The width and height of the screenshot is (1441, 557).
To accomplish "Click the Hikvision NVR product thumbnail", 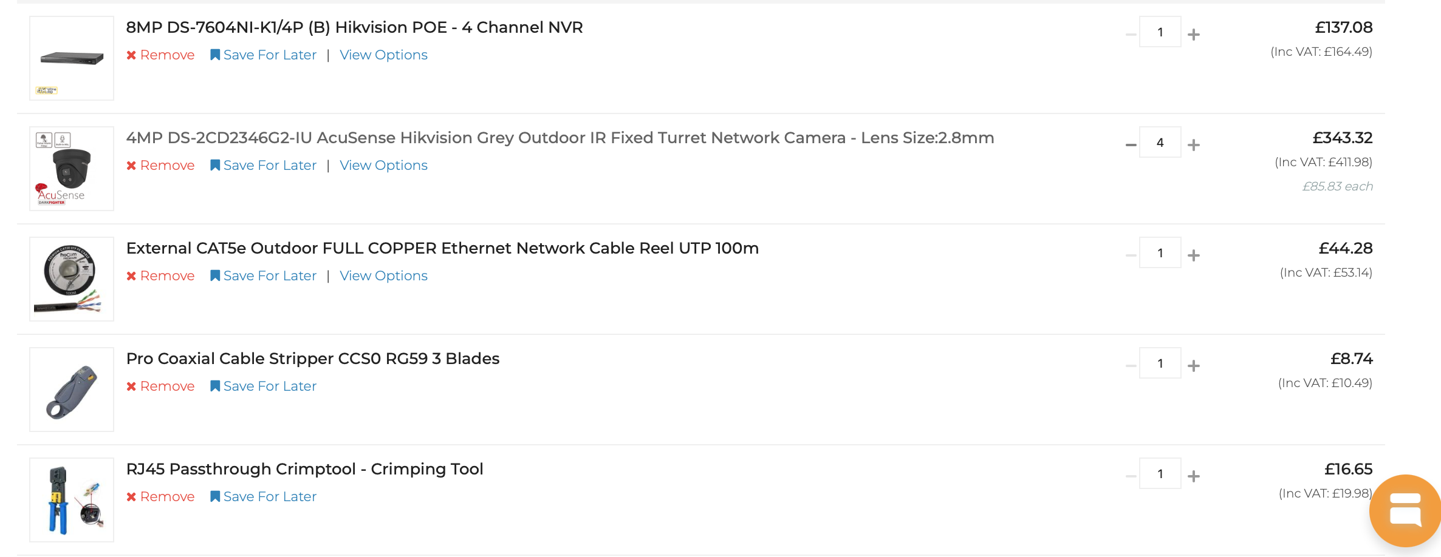I will pyautogui.click(x=71, y=58).
